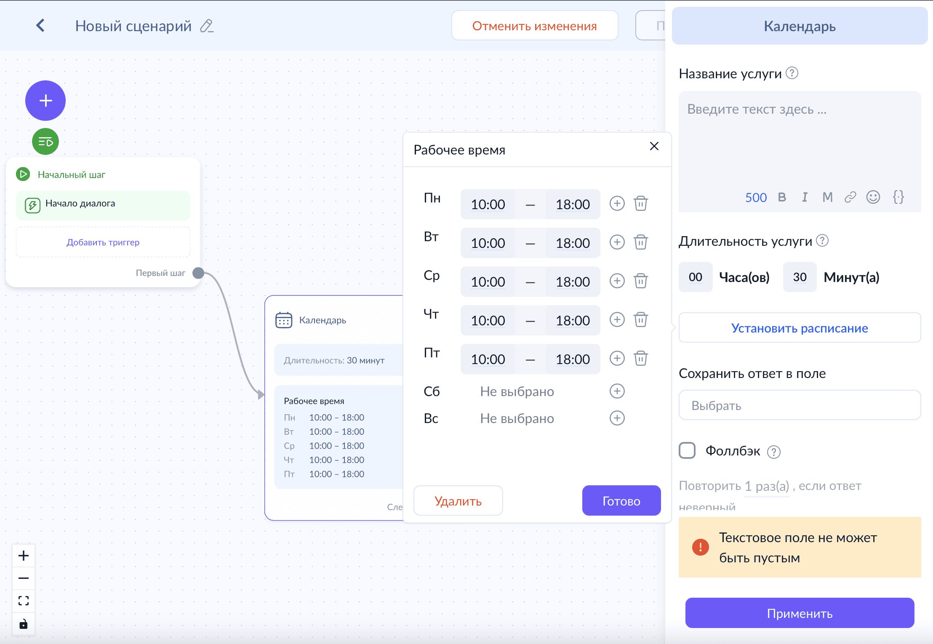Click the Начальный шаг play icon

click(x=23, y=174)
